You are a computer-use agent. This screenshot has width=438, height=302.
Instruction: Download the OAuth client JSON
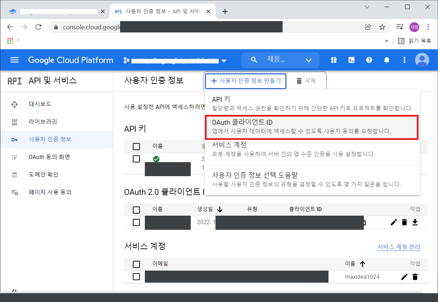415,222
